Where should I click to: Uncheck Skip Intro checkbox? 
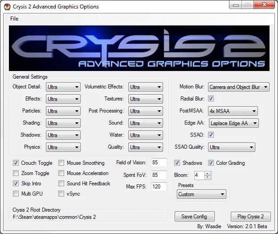(16, 184)
